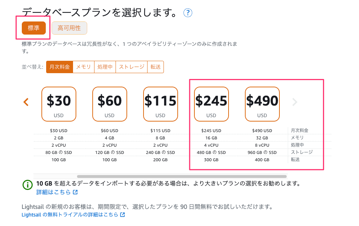The width and height of the screenshot is (359, 226).
Task: Sort plans by 転送
Action: [x=156, y=67]
